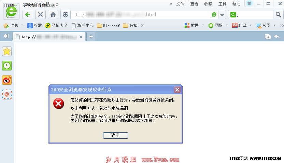Expand hidden menu items chevron beside 文件
The image size is (284, 163).
pos(171,4)
